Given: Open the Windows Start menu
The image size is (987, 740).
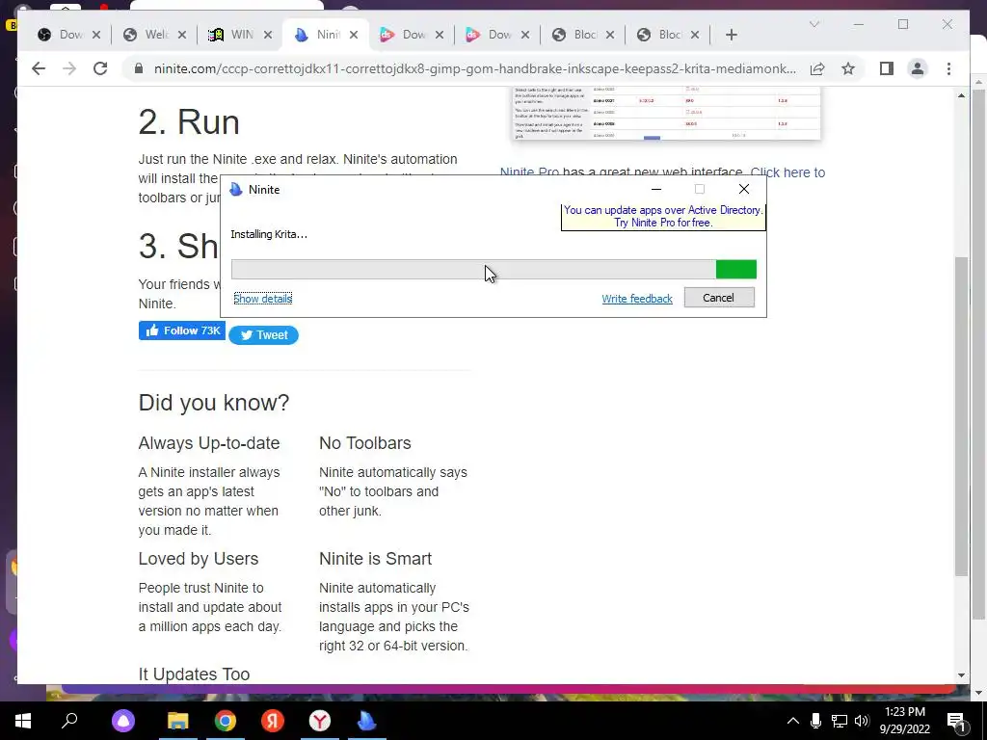Looking at the screenshot, I should pos(23,721).
